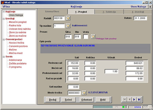Click Pretraga liste poslova link
This screenshot has height=110, width=153.
pos(106,39)
